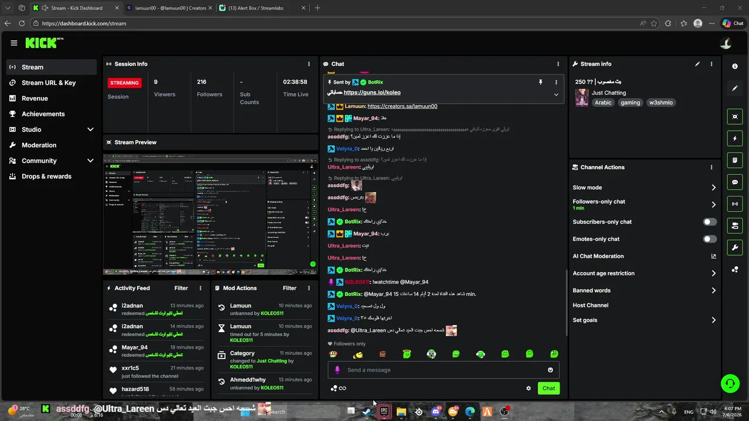The image size is (749, 421).
Task: Click the Send a message field
Action: coord(443,370)
